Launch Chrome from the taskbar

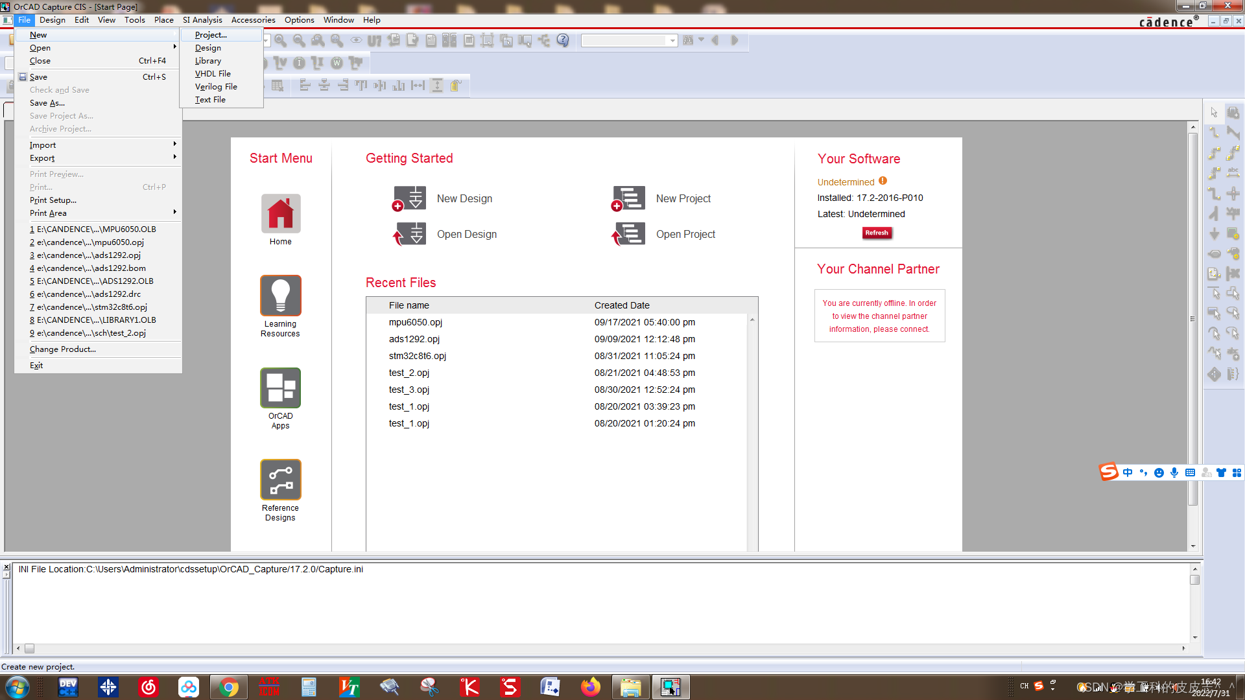pyautogui.click(x=228, y=687)
